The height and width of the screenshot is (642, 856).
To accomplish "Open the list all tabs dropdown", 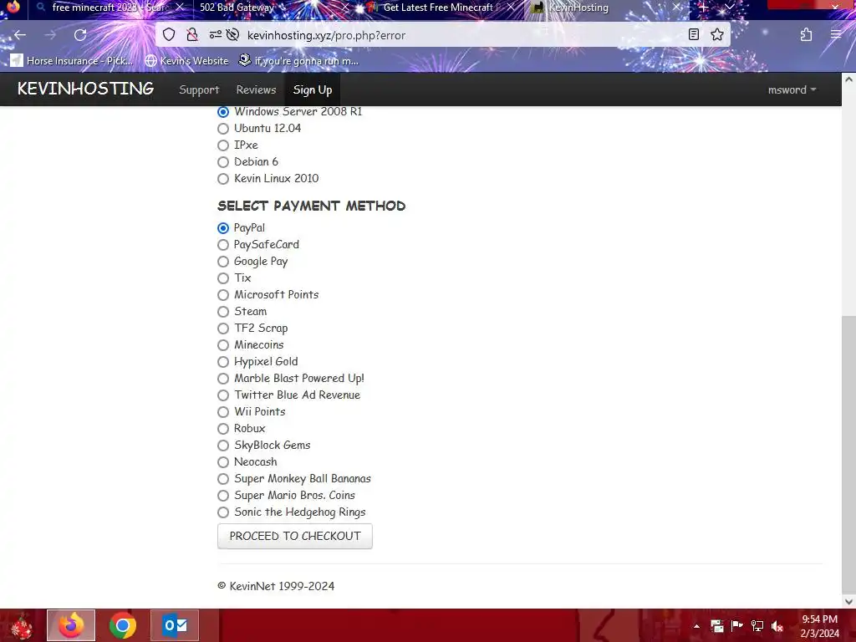I will coord(729,8).
